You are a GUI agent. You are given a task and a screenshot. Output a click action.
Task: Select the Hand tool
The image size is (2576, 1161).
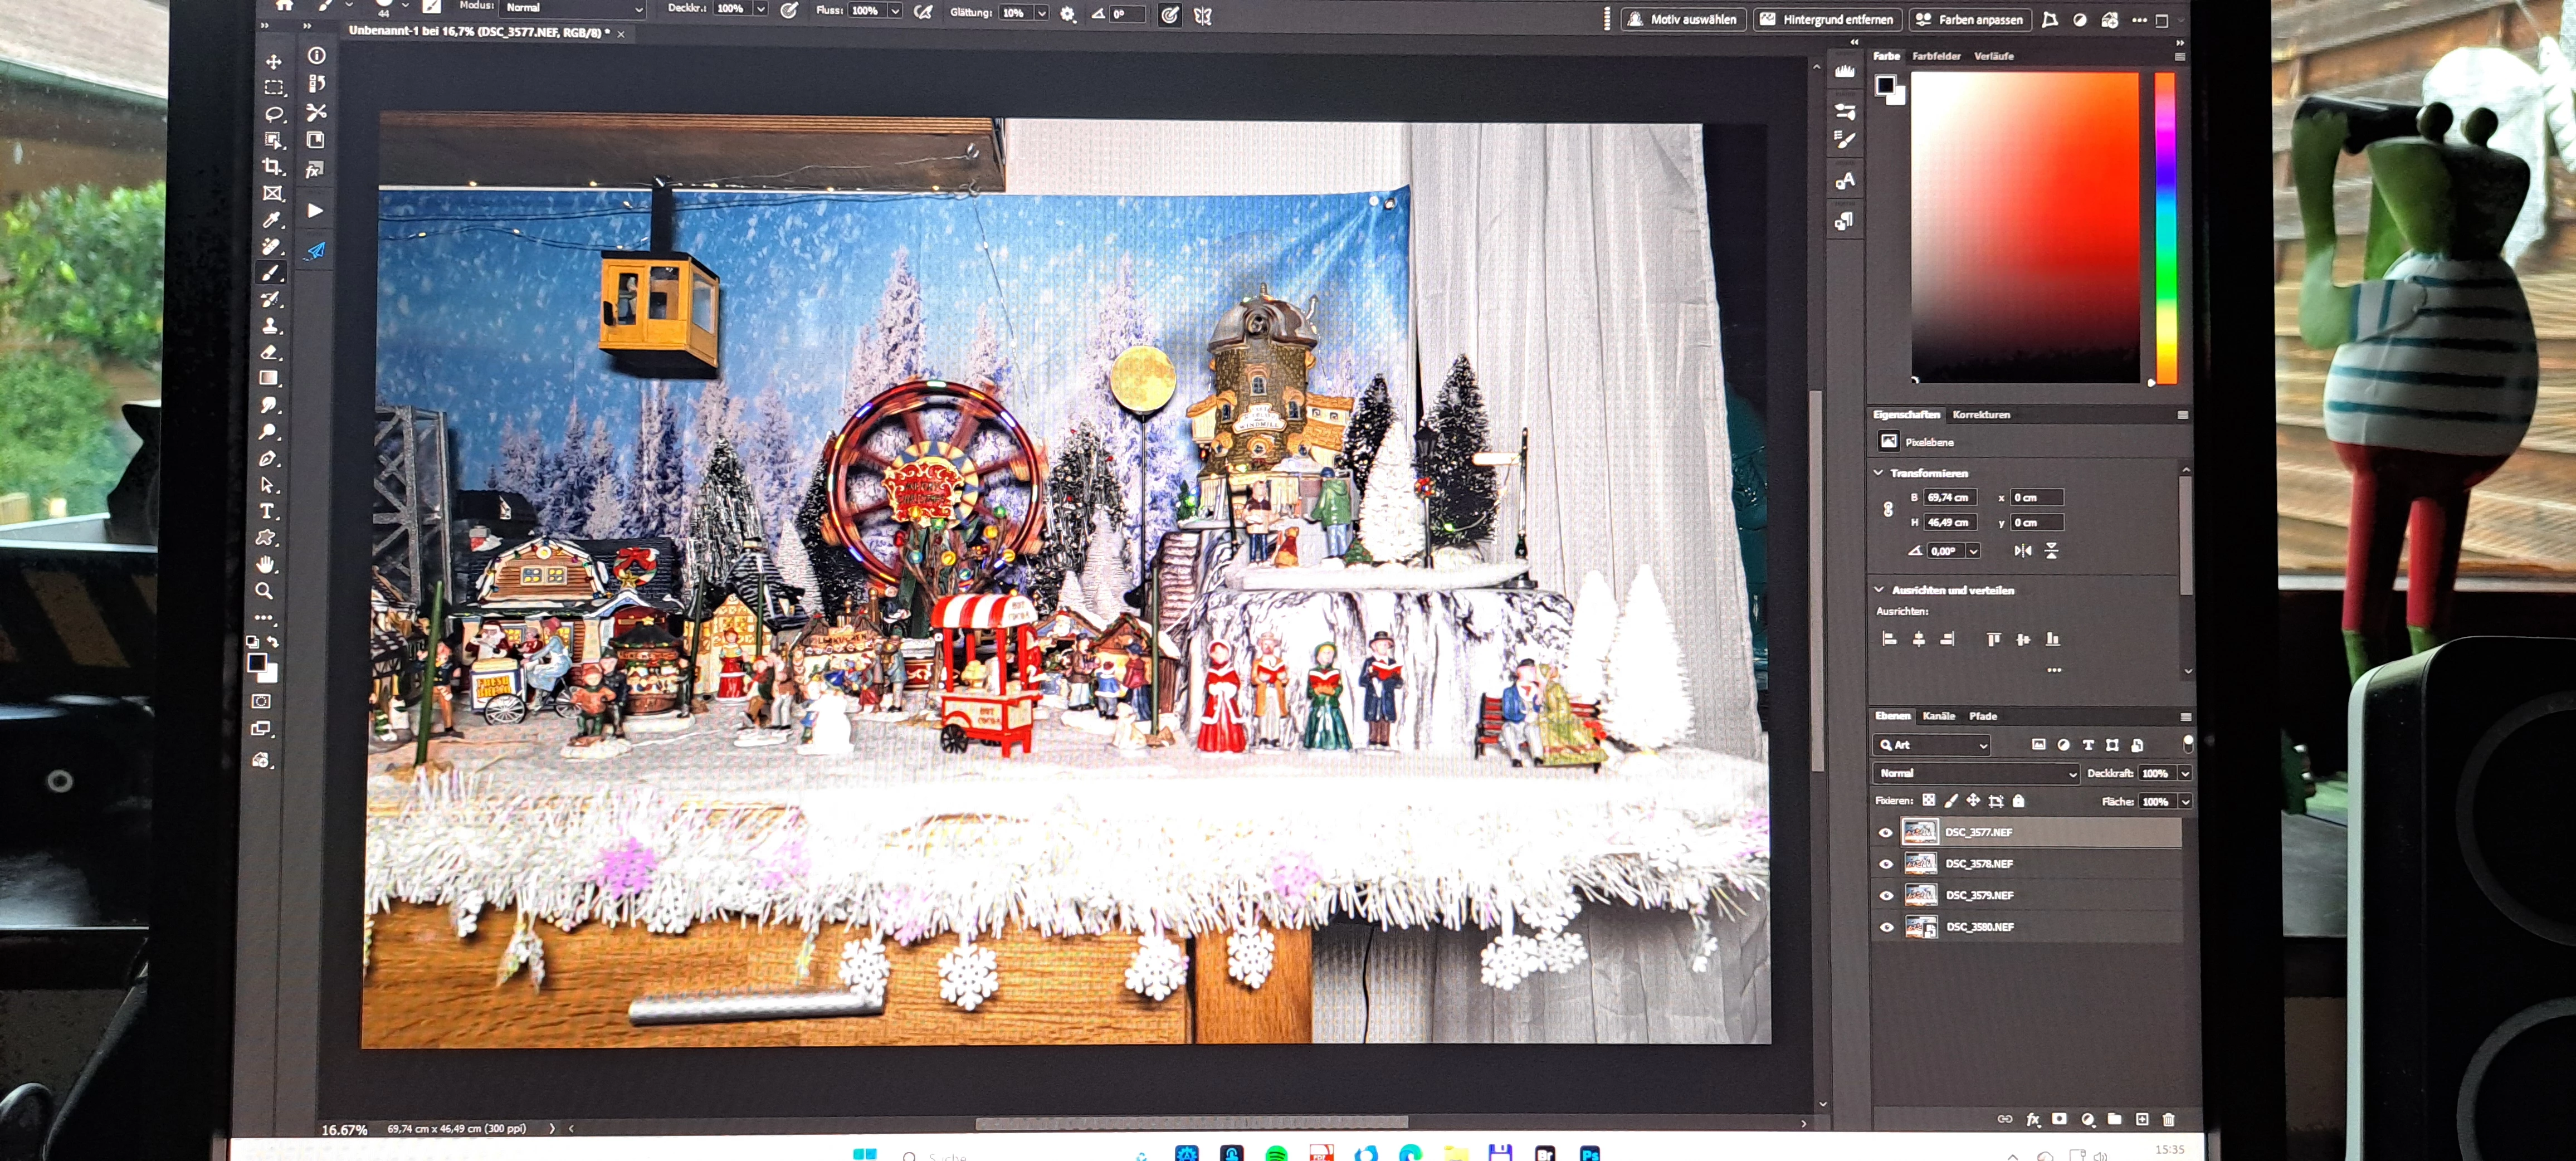click(265, 565)
